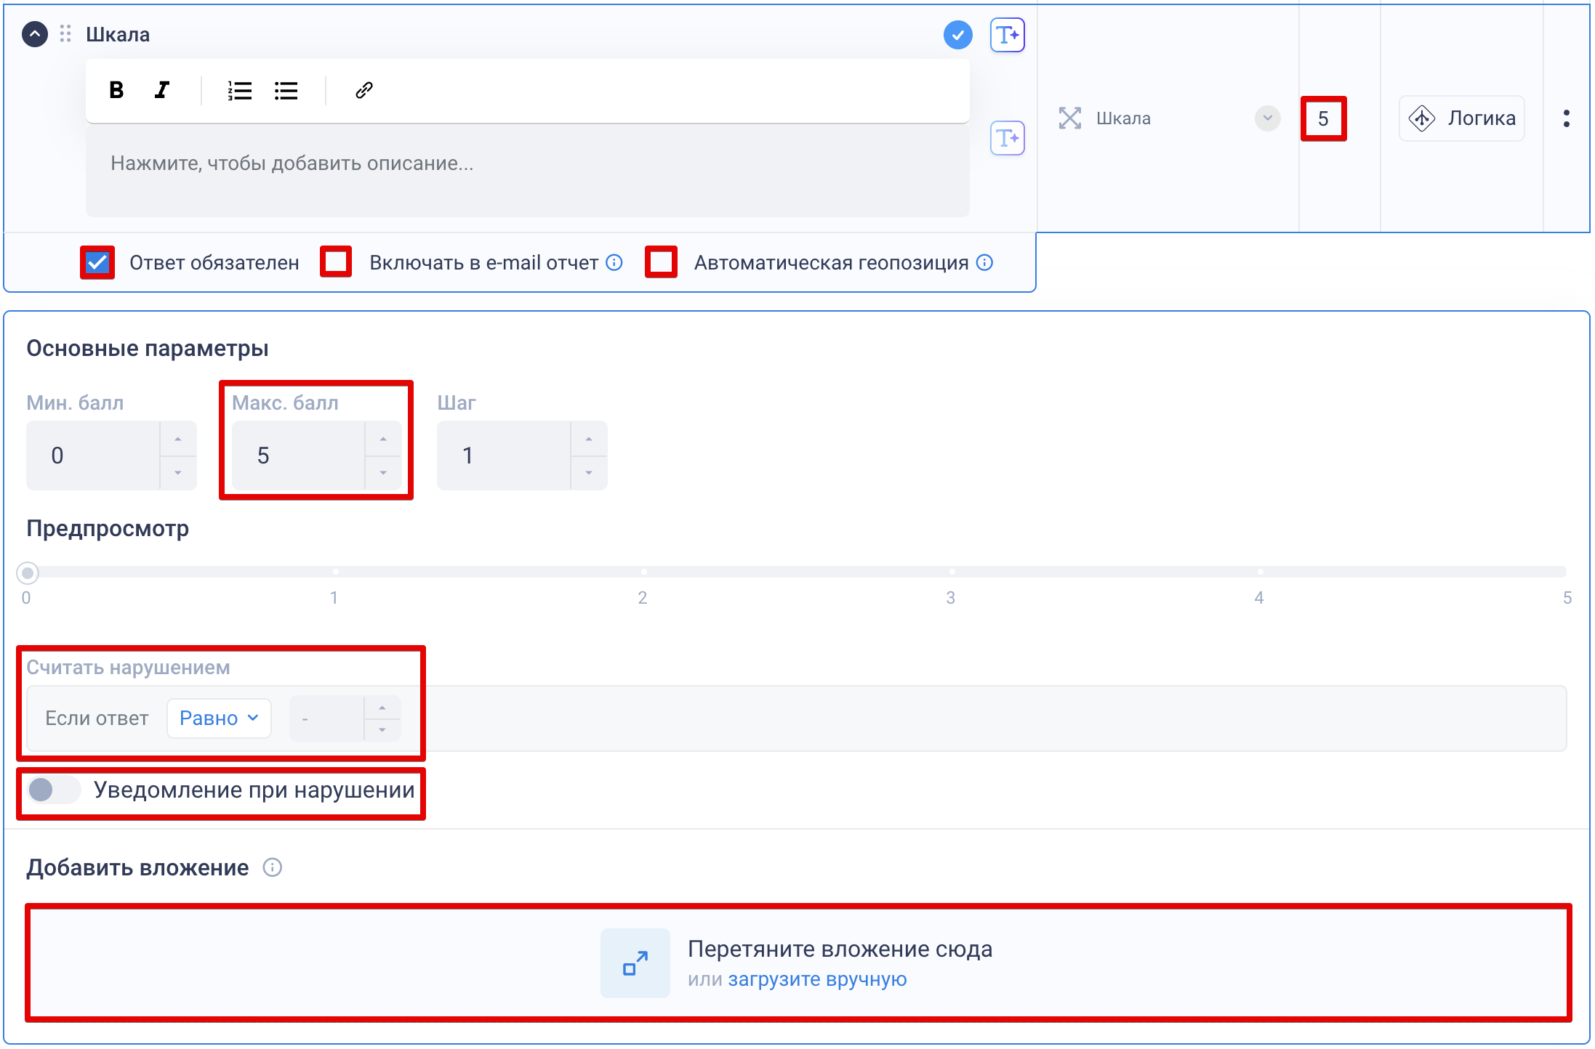Click the drag handle dots beside Шкала
The image size is (1595, 1049).
point(65,34)
